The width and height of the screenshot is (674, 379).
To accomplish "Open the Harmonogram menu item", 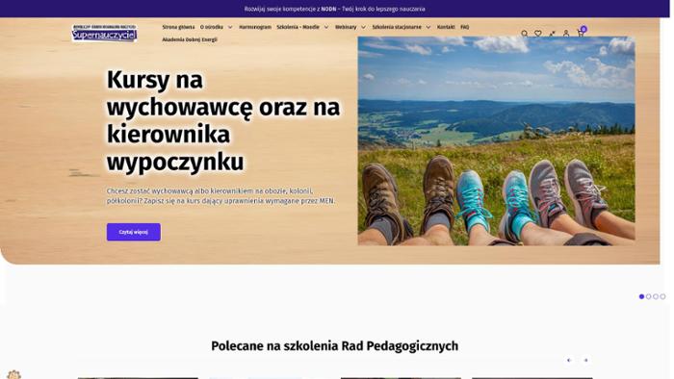I will point(255,27).
